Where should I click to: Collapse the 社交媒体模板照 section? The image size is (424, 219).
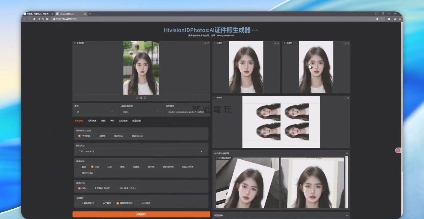347,154
